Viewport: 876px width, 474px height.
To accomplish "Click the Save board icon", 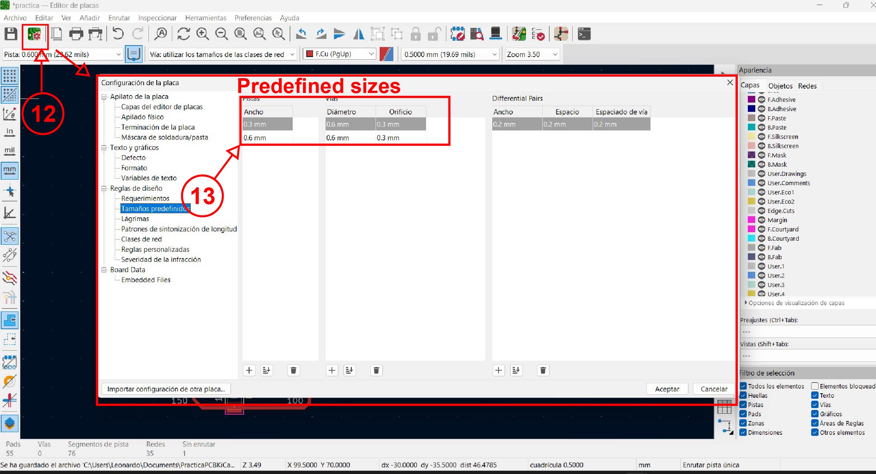I will coord(11,34).
